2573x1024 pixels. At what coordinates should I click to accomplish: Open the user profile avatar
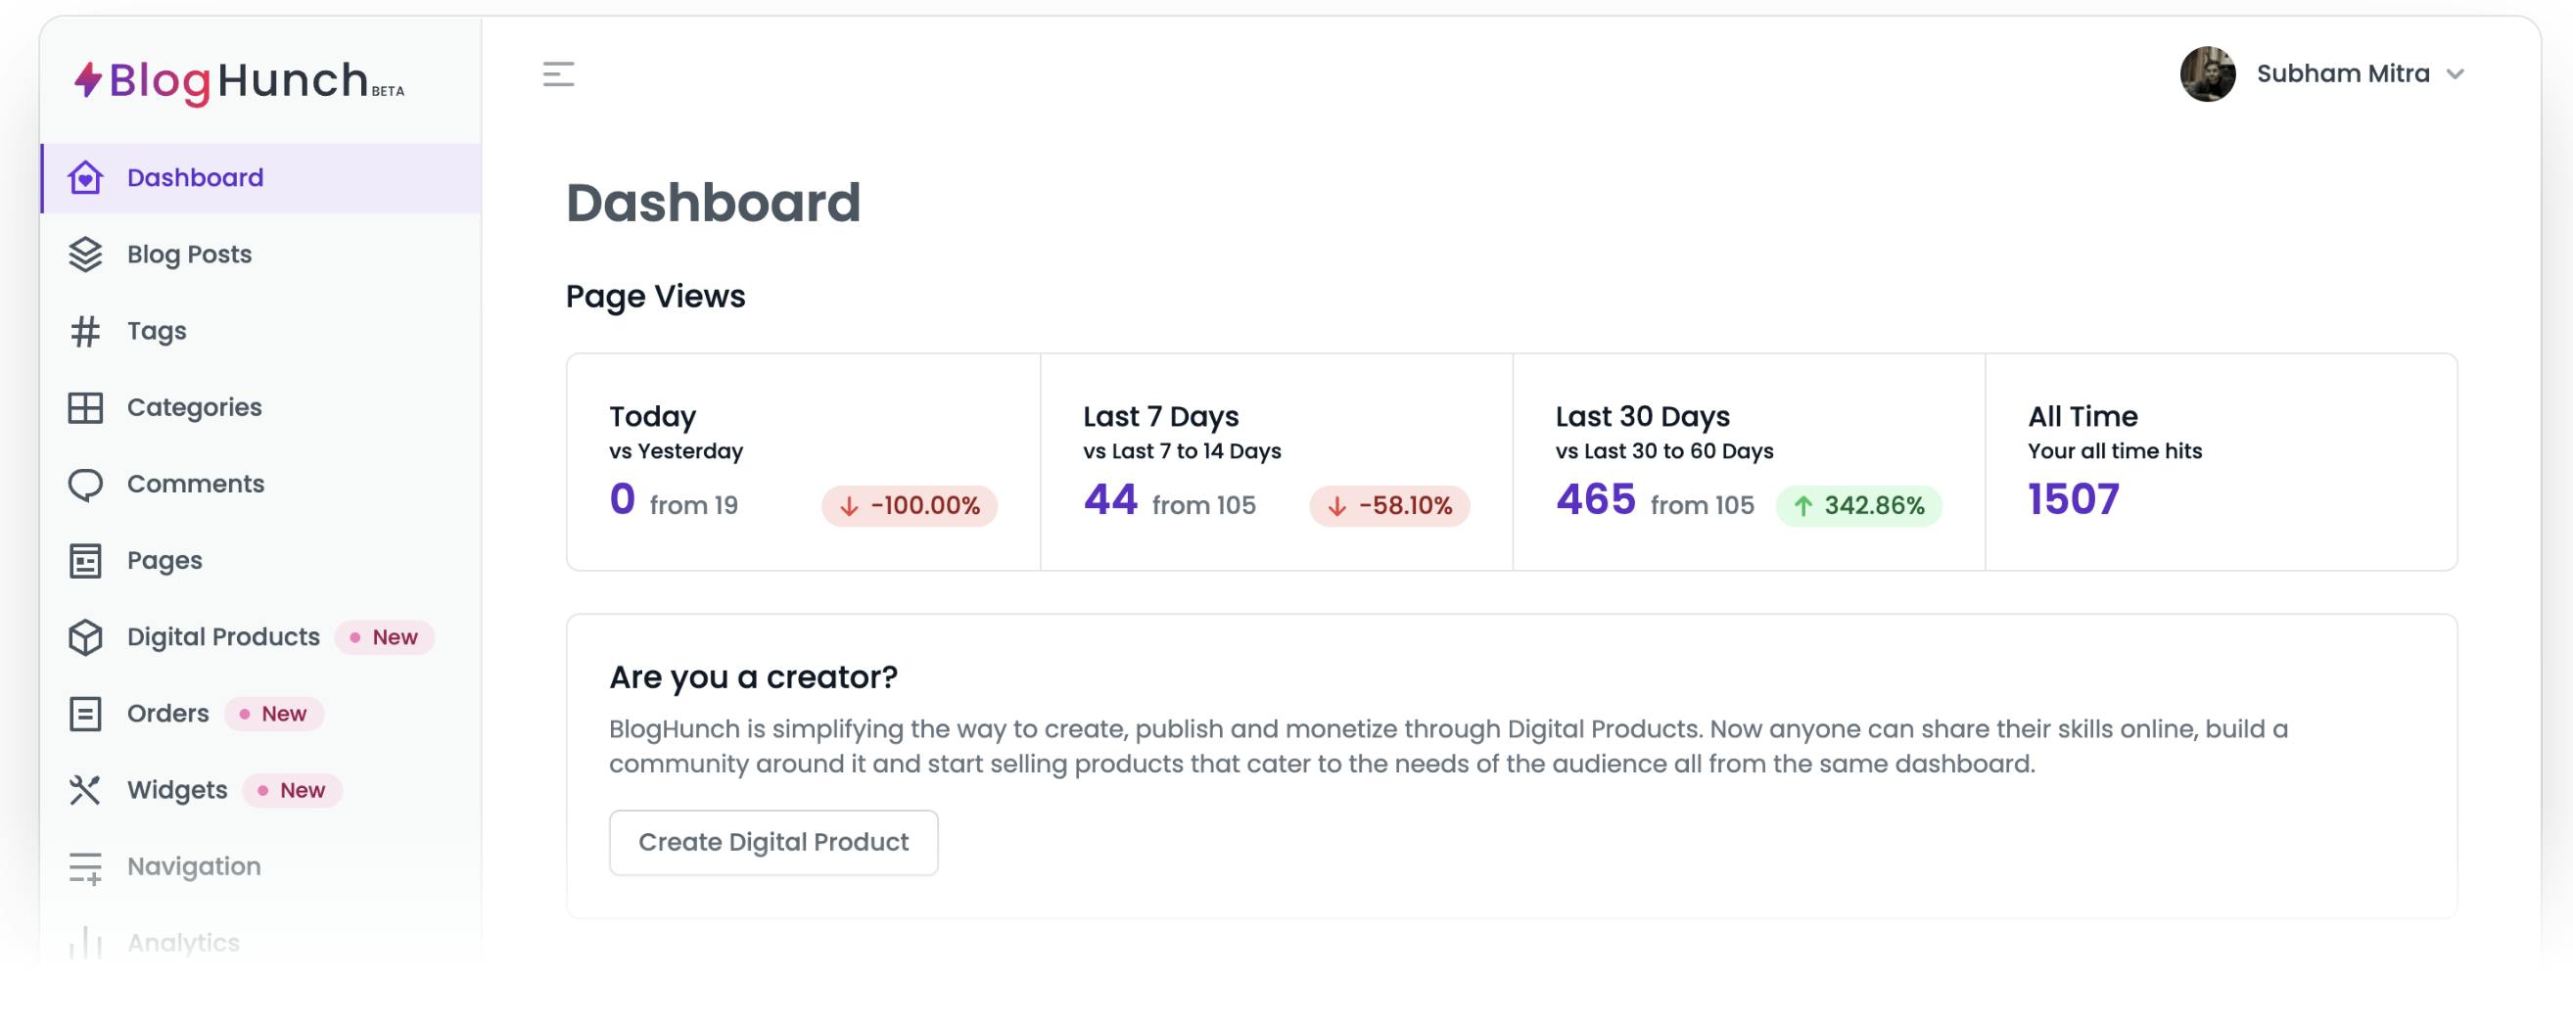coord(2207,74)
